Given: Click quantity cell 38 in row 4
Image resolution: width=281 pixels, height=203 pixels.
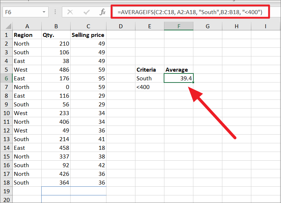Looking at the screenshot, I should [x=56, y=61].
